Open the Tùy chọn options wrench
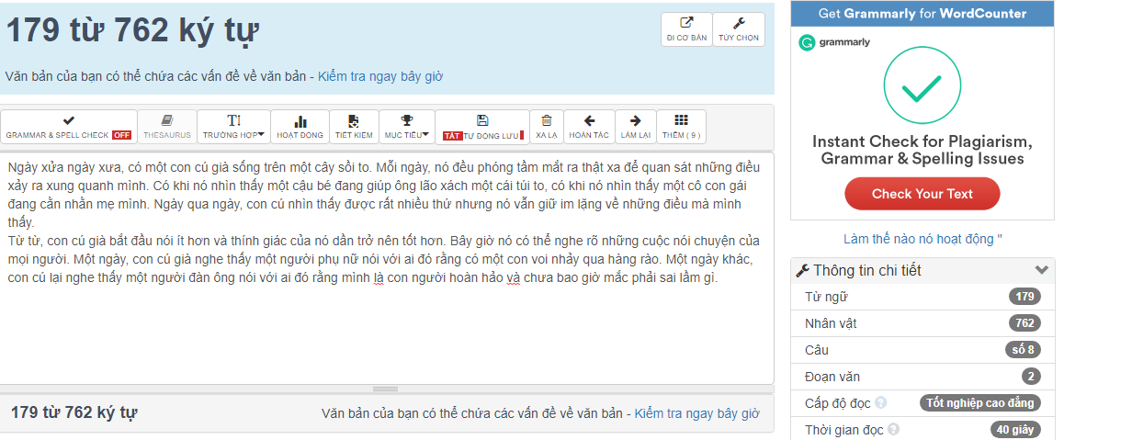 (x=739, y=29)
